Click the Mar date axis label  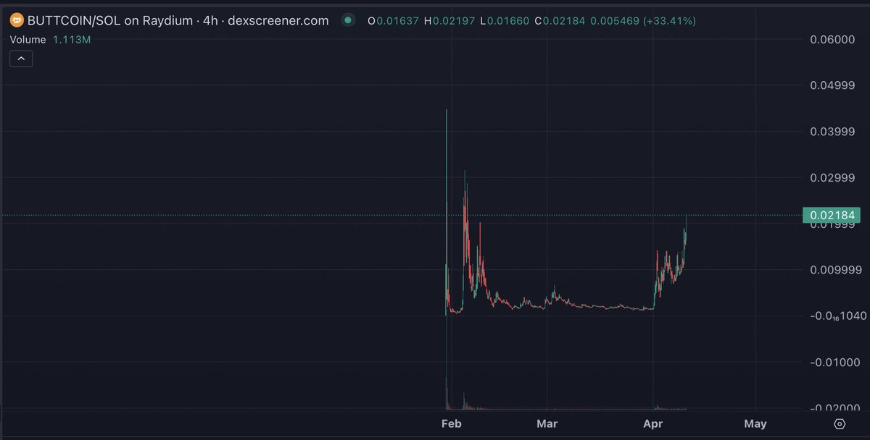[x=547, y=424]
